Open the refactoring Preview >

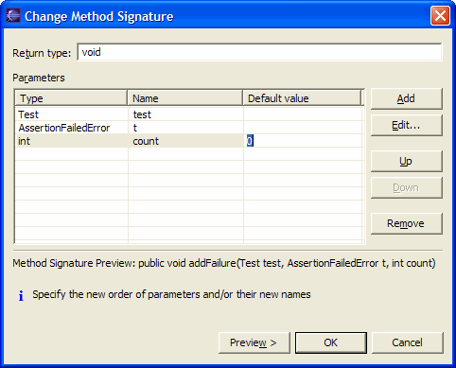(254, 342)
